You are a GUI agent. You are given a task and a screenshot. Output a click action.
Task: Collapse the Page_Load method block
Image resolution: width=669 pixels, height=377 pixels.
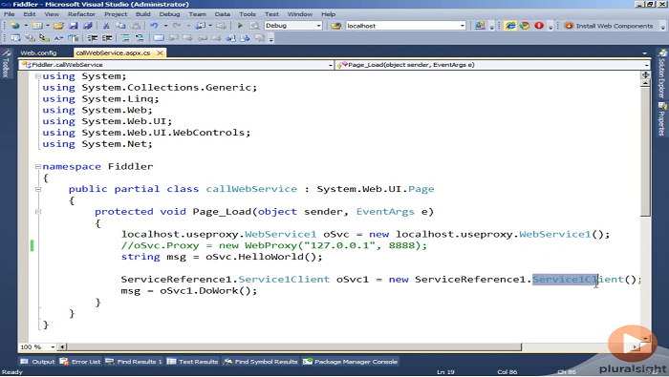pos(38,212)
